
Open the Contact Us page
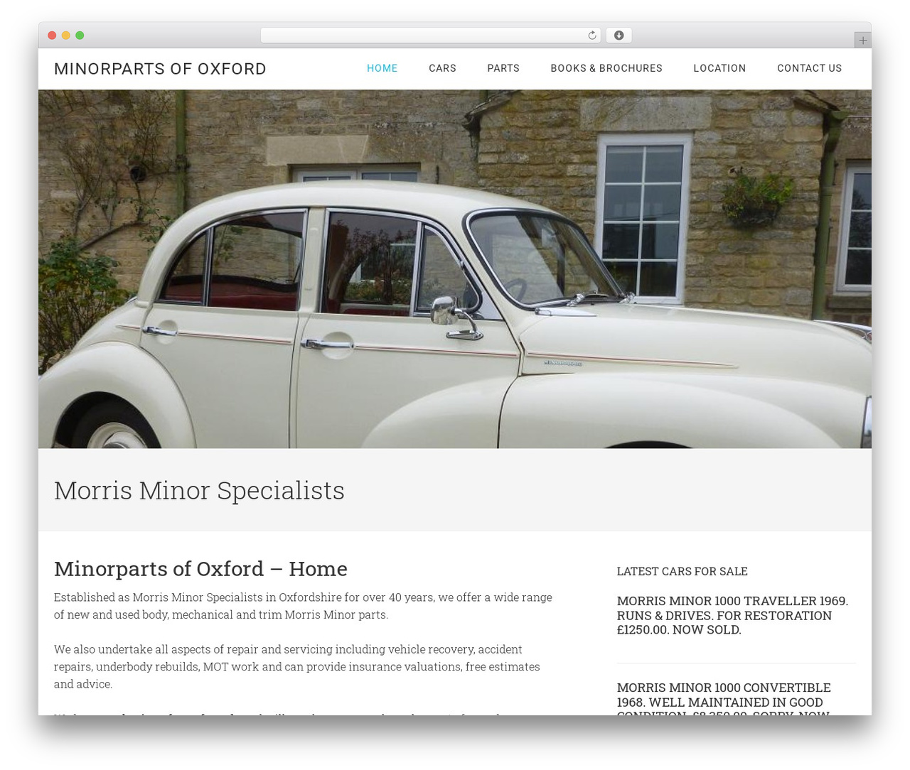click(809, 68)
